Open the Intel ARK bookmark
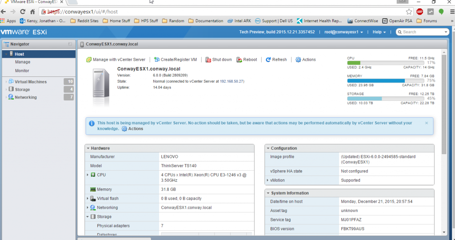This screenshot has height=240, width=455. click(239, 21)
